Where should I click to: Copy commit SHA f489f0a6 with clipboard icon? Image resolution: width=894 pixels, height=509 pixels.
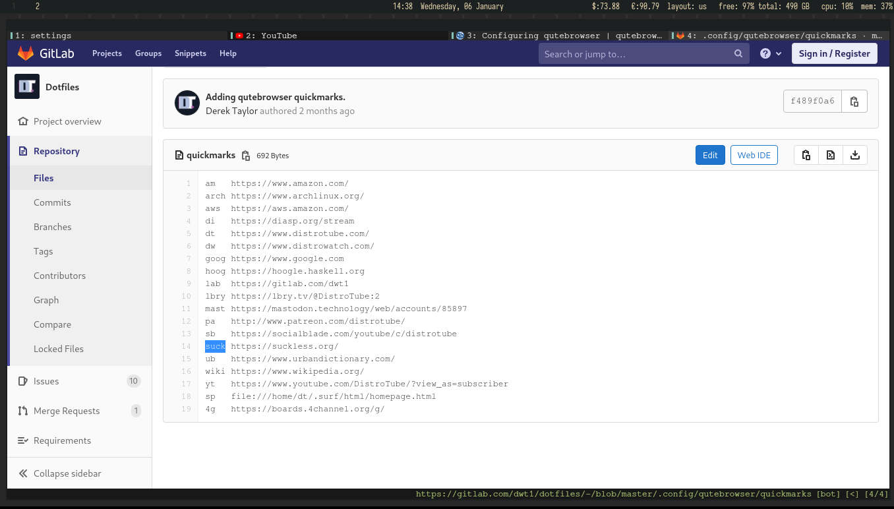[854, 101]
